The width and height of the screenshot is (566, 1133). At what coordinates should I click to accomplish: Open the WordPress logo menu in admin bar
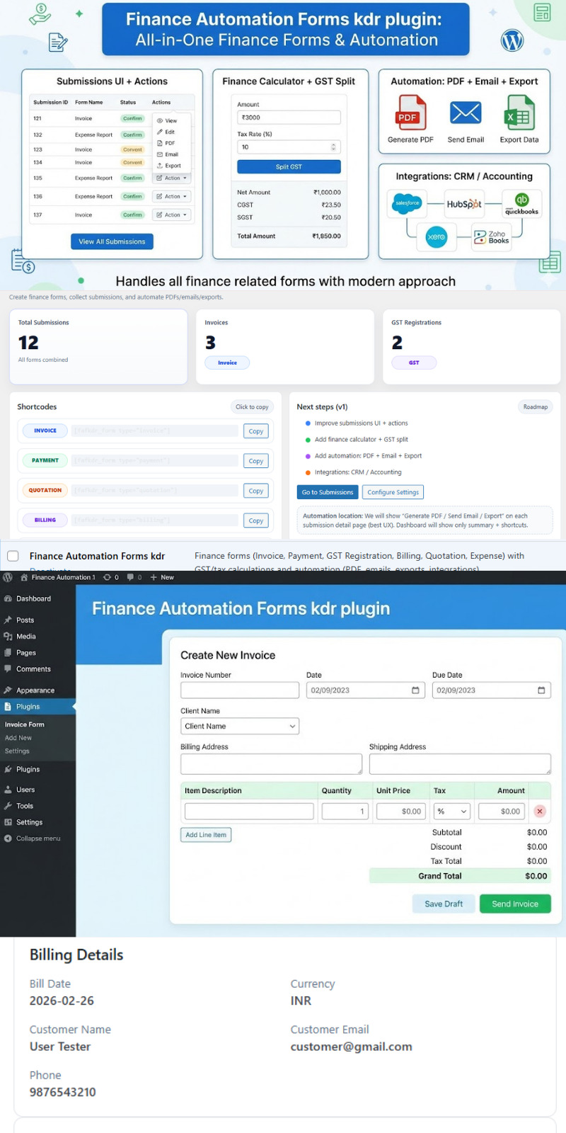[x=8, y=577]
